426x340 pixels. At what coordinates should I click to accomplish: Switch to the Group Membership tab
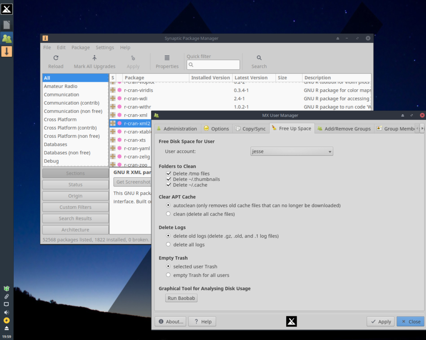[x=396, y=129]
